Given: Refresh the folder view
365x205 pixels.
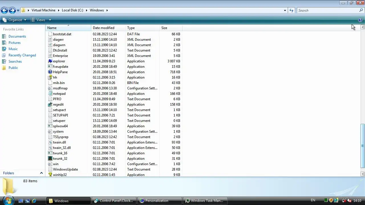Looking at the screenshot, I should (x=291, y=11).
